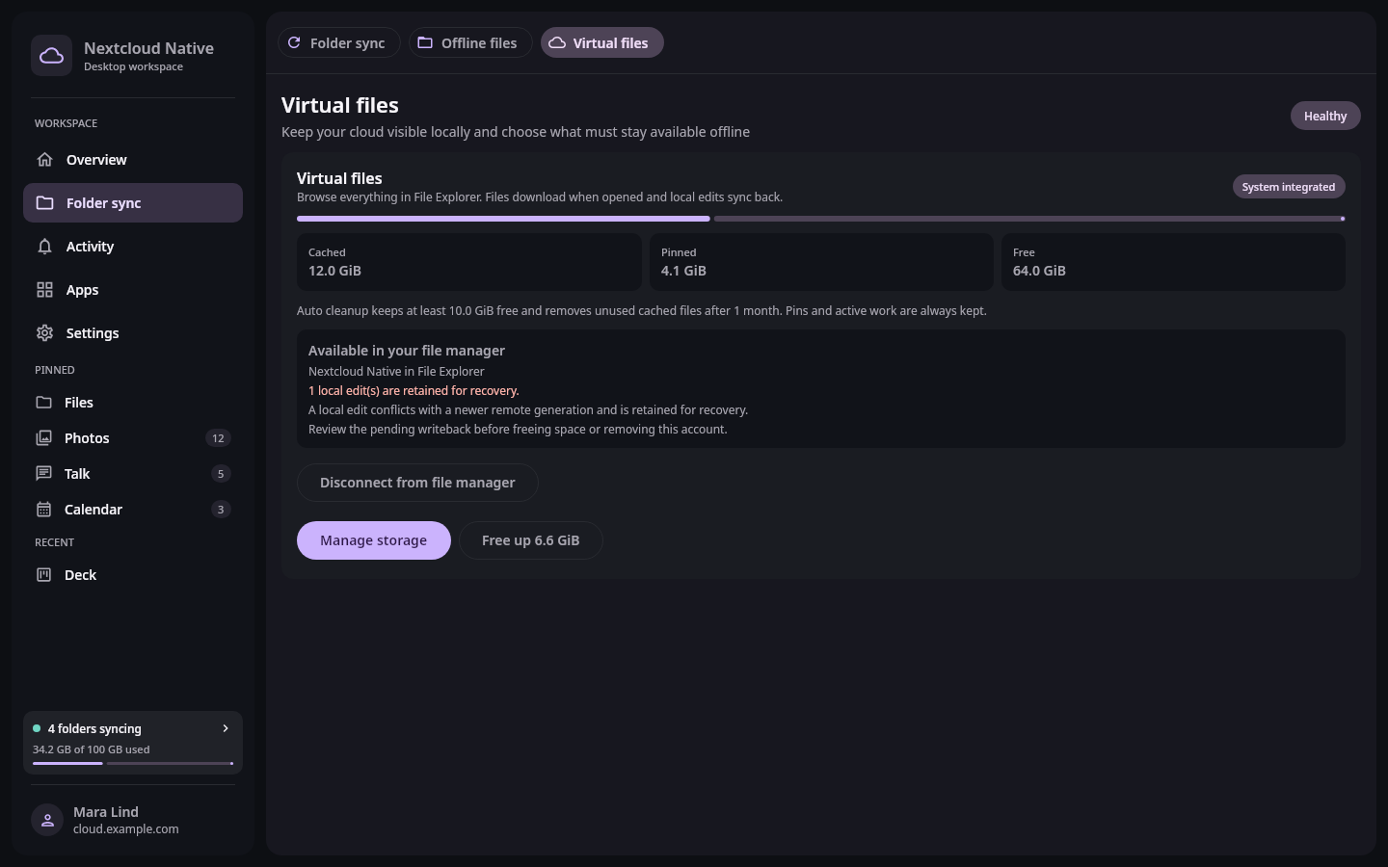Open Overview in the sidebar
Screen dimensions: 1388x867
[x=133, y=160]
